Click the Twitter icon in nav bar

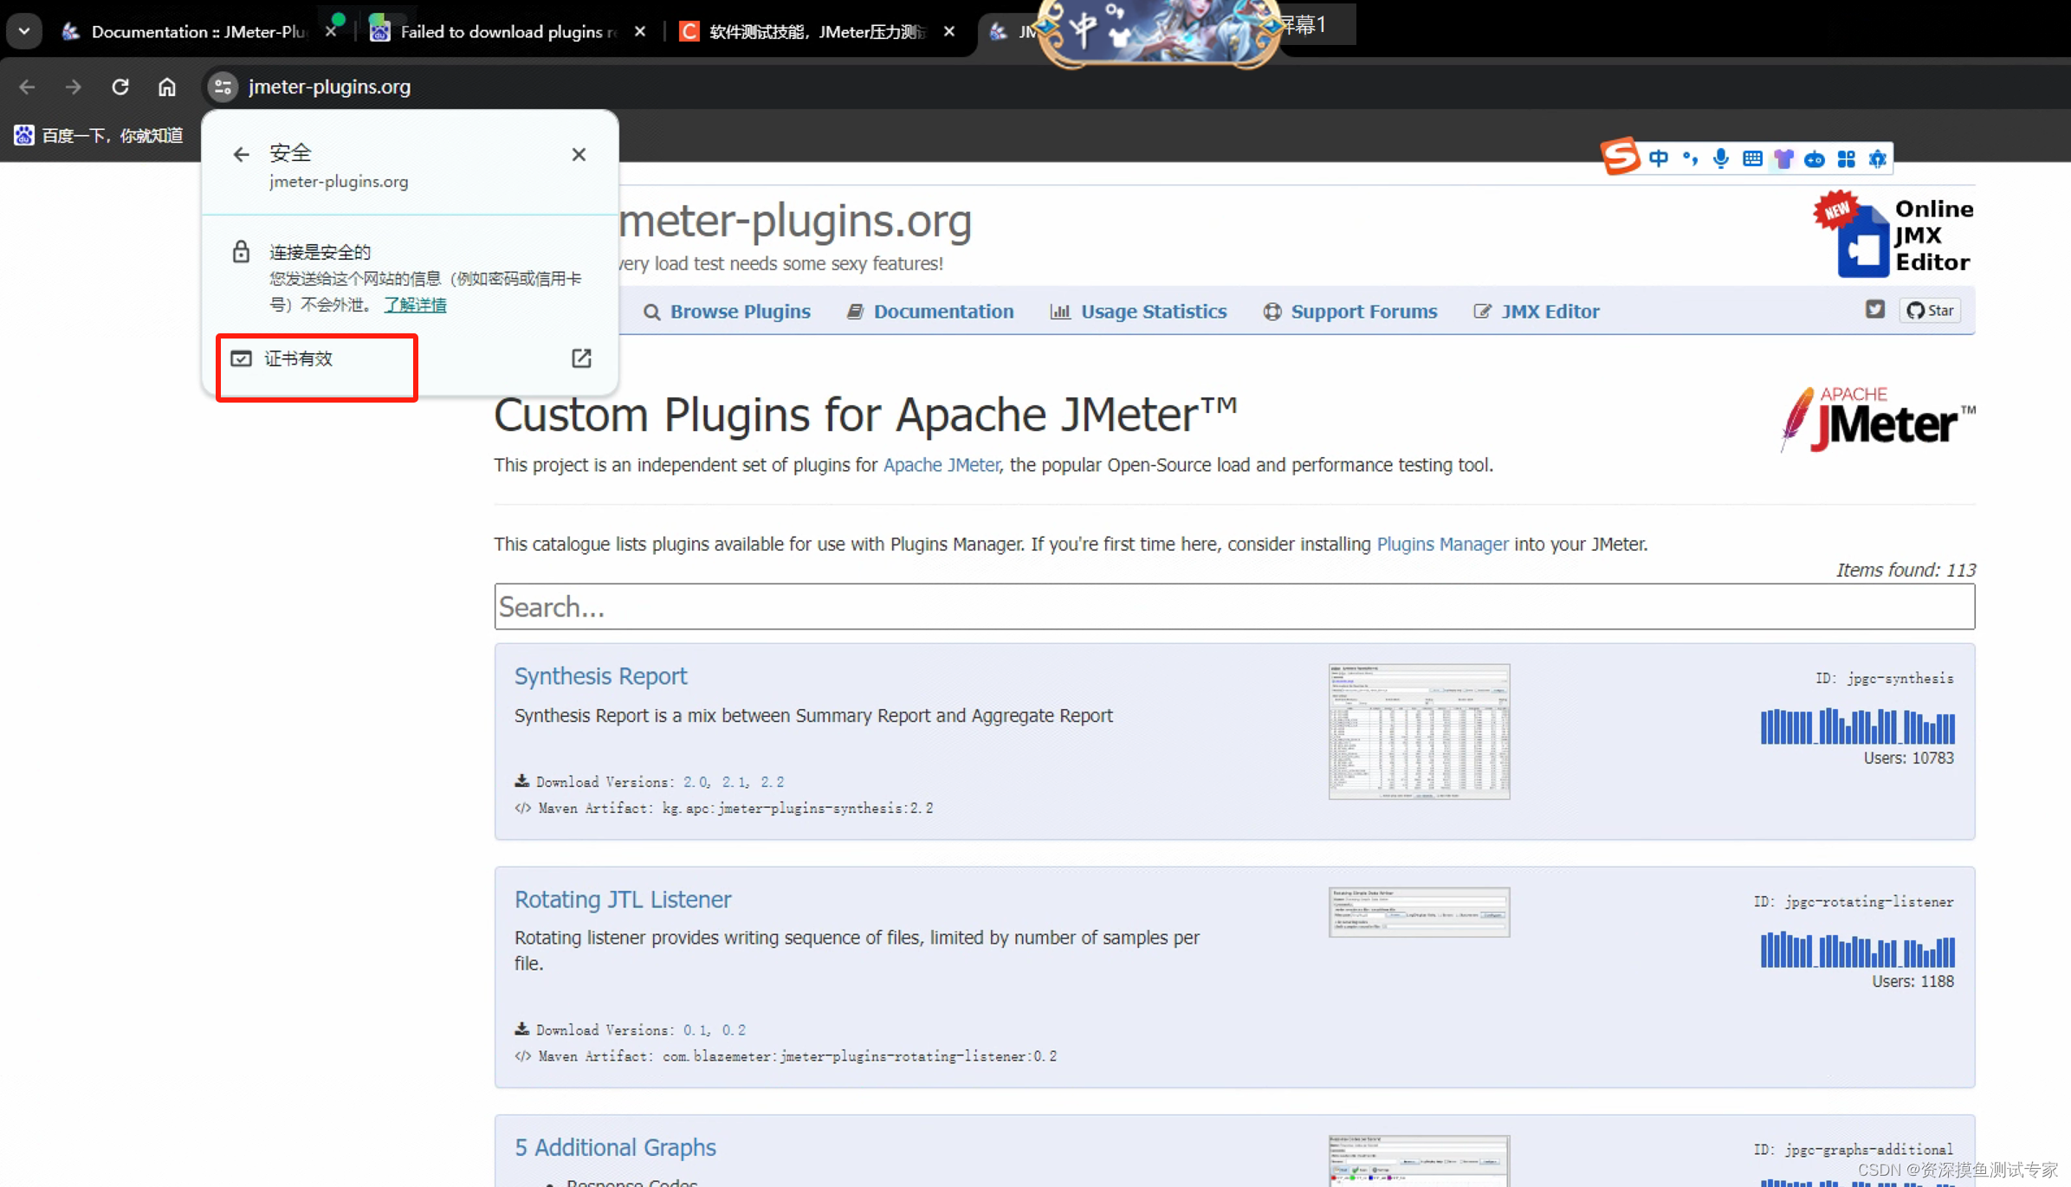(1875, 310)
